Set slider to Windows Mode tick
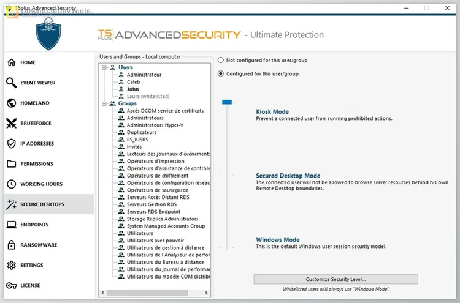 coord(227,247)
